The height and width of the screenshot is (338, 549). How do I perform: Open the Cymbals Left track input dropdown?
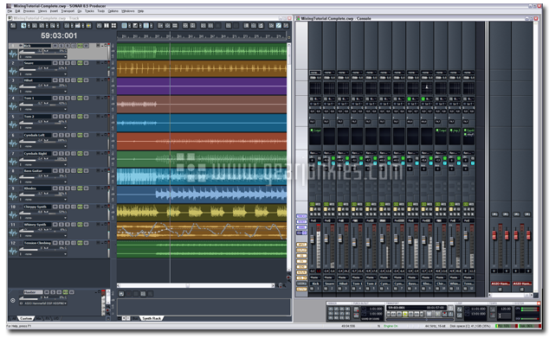(x=42, y=146)
